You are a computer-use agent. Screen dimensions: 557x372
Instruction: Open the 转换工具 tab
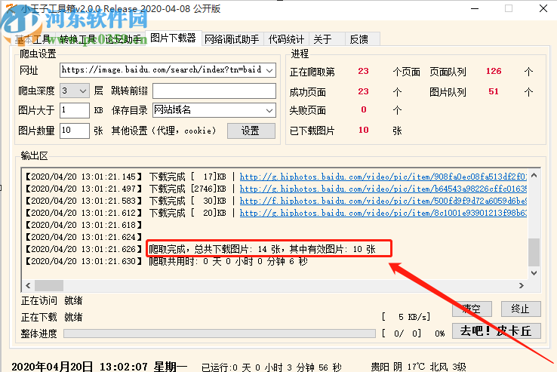click(x=78, y=39)
